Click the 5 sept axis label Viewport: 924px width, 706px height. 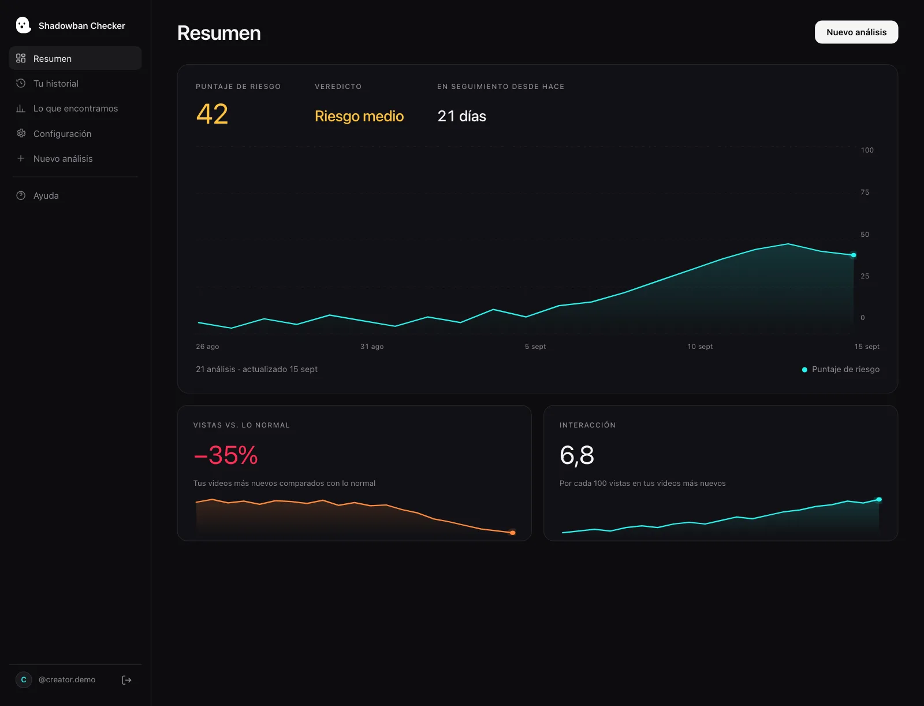point(535,347)
